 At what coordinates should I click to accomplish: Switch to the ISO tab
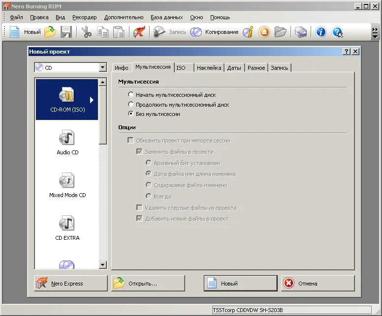(x=184, y=68)
